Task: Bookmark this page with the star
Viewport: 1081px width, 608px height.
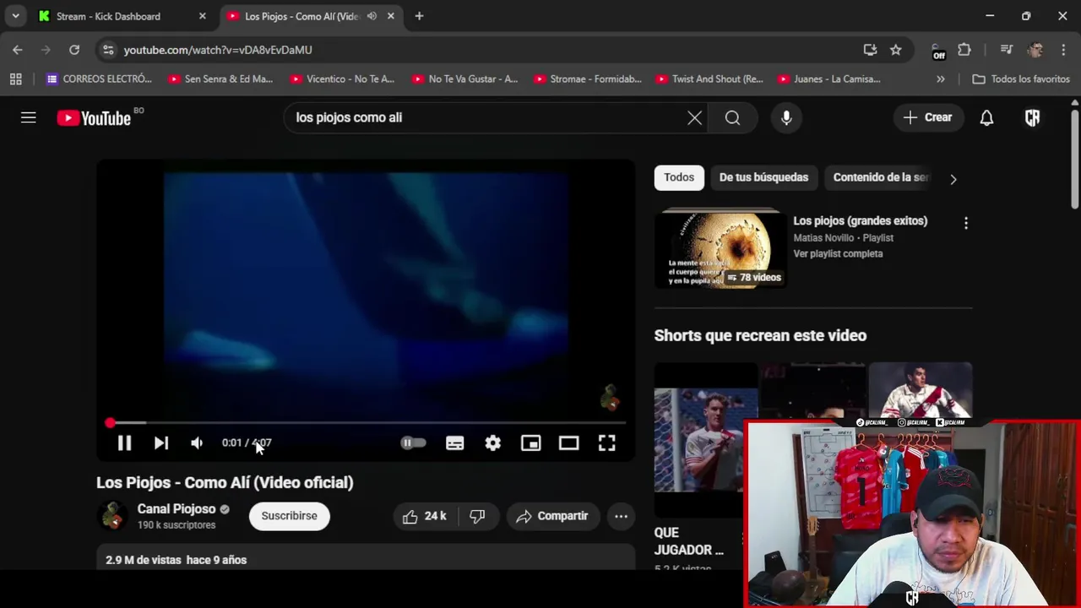Action: coord(895,50)
